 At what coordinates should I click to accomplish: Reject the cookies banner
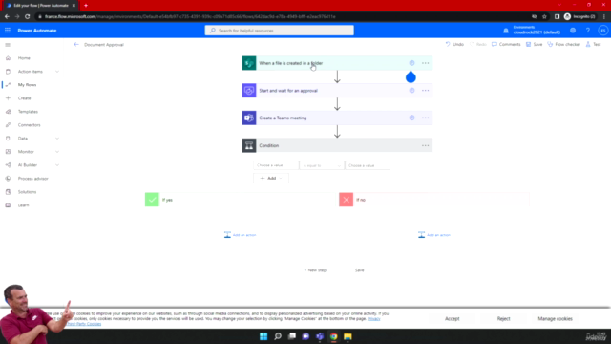503,318
